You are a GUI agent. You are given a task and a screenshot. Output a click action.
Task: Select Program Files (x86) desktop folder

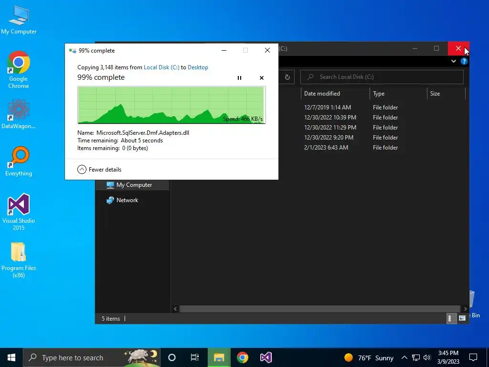[x=19, y=260]
